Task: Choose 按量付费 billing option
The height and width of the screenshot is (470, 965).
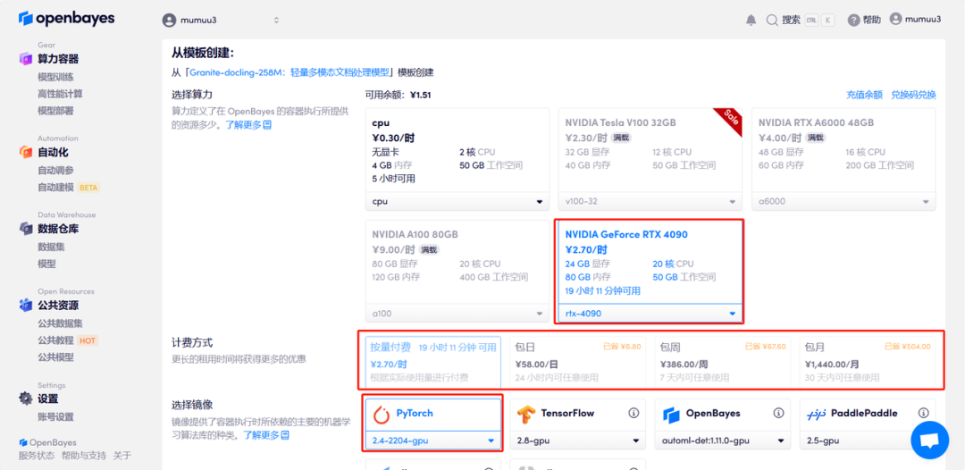Action: 433,363
